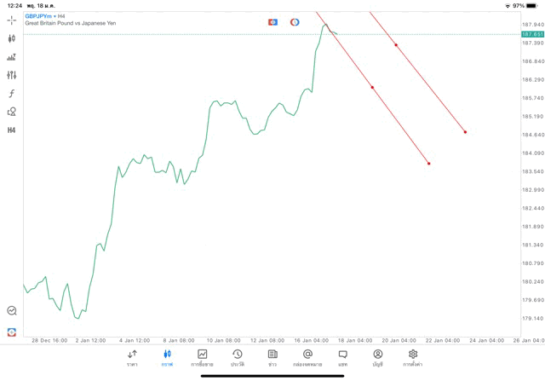
Task: Open the indicators list icon
Action: (x=12, y=57)
